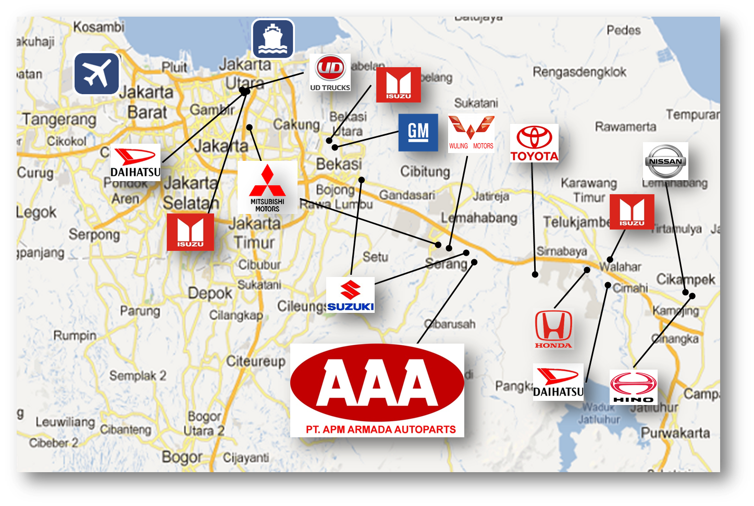Click the Nissan logo
Viewport: 754px width, 506px height.
(x=665, y=161)
